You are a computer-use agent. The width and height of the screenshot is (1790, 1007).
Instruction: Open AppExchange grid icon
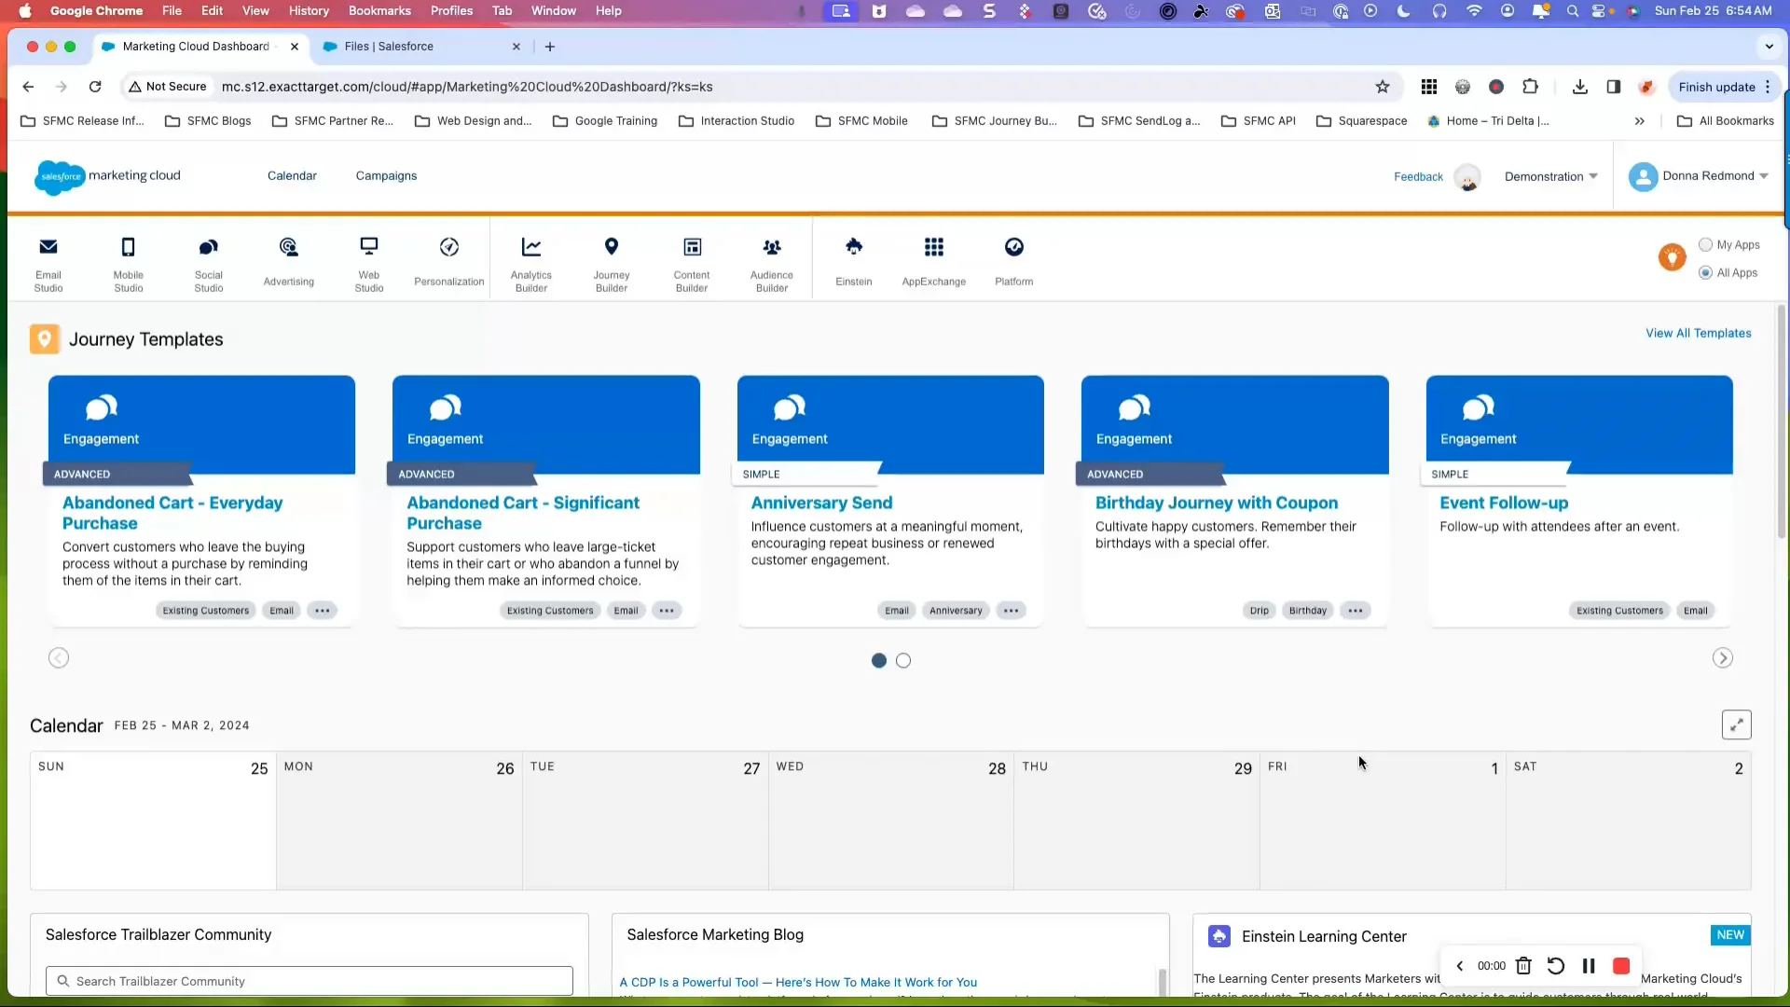tap(934, 247)
